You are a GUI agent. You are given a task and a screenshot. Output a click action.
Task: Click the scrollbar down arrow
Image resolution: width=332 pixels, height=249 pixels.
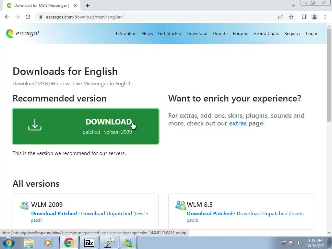click(329, 233)
